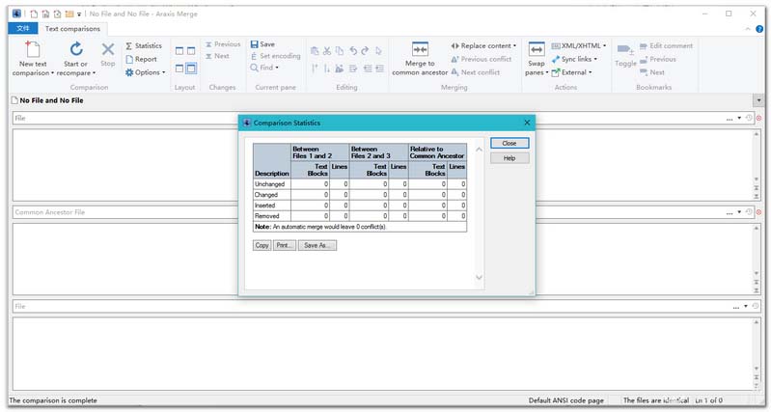Open the Replace content dropdown
The image size is (771, 412).
pyautogui.click(x=483, y=45)
